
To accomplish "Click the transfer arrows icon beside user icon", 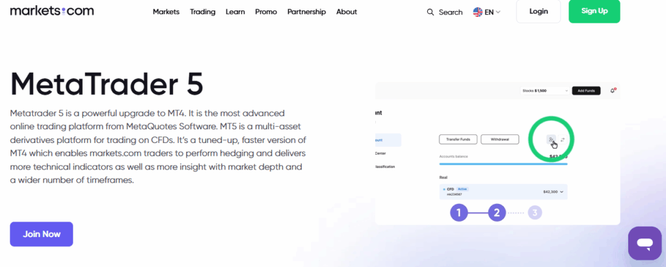I will pyautogui.click(x=563, y=140).
